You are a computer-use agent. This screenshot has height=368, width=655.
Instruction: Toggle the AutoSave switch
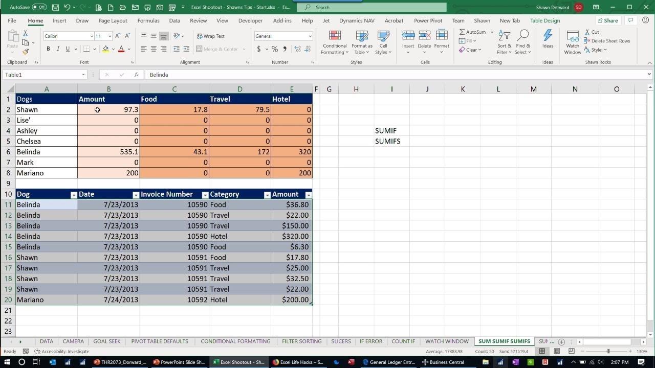point(39,7)
